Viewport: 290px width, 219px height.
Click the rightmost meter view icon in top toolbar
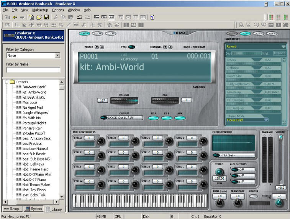click(x=286, y=17)
